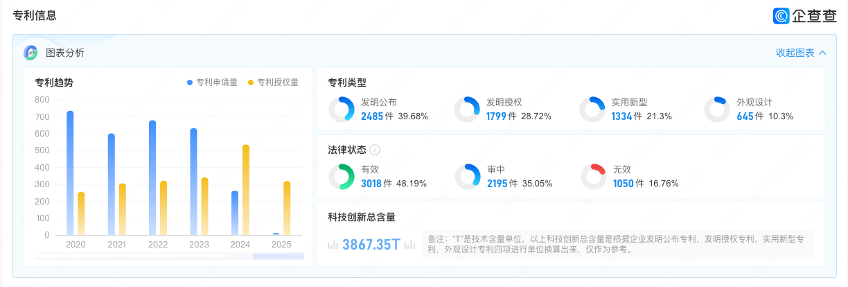Click the 图表分析 chart icon

[x=30, y=53]
